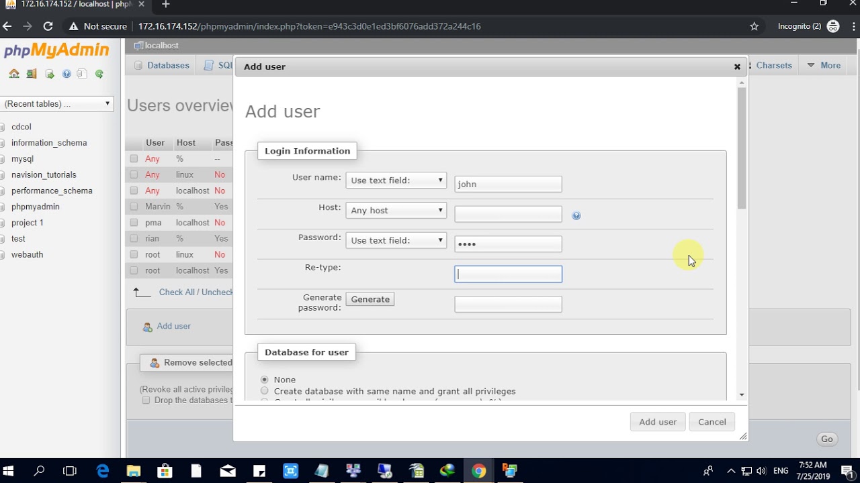860x483 pixels.
Task: Switch to the Databases tab
Action: (162, 65)
